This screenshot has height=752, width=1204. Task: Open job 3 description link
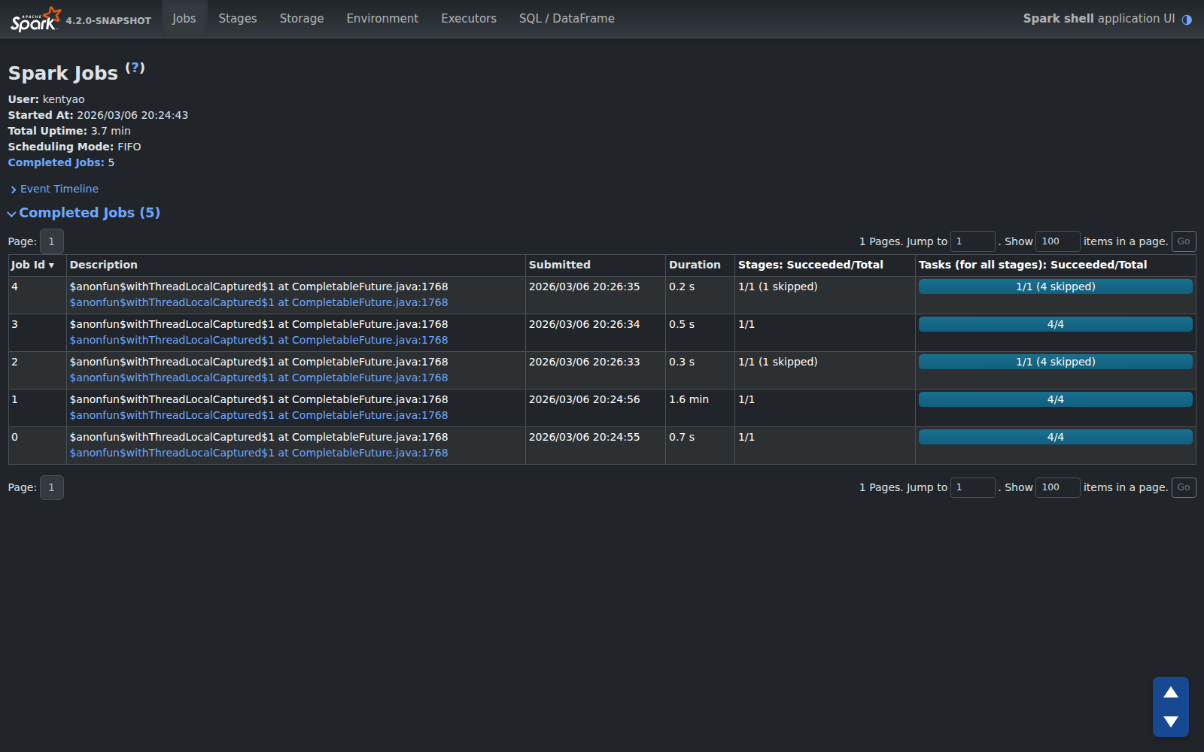(259, 340)
